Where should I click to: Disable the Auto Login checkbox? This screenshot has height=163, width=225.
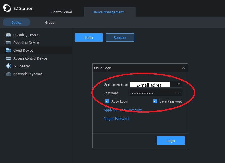[107, 101]
